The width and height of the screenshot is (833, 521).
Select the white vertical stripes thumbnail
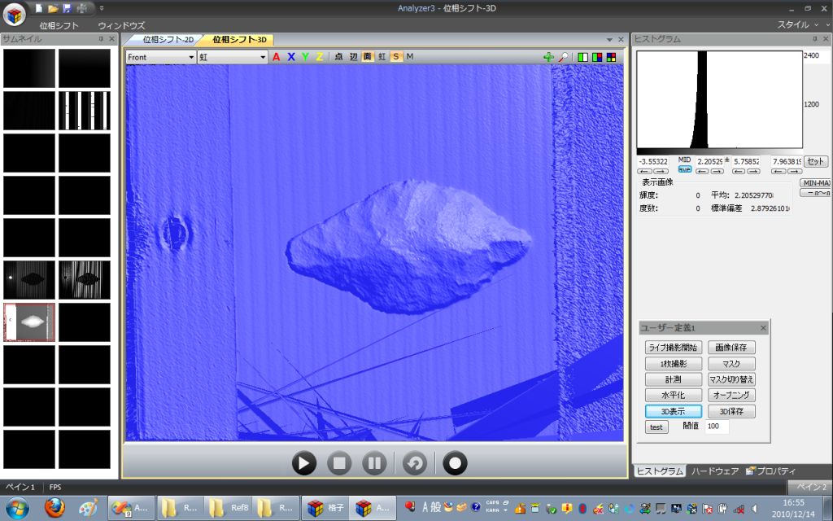tap(85, 111)
